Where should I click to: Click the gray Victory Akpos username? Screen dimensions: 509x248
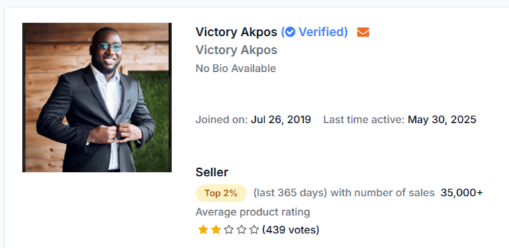(x=237, y=50)
